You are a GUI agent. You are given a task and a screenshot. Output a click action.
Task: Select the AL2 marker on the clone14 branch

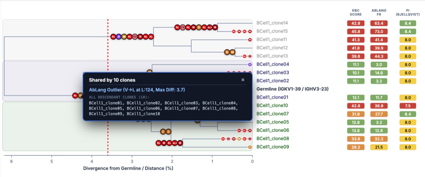[x=209, y=27]
